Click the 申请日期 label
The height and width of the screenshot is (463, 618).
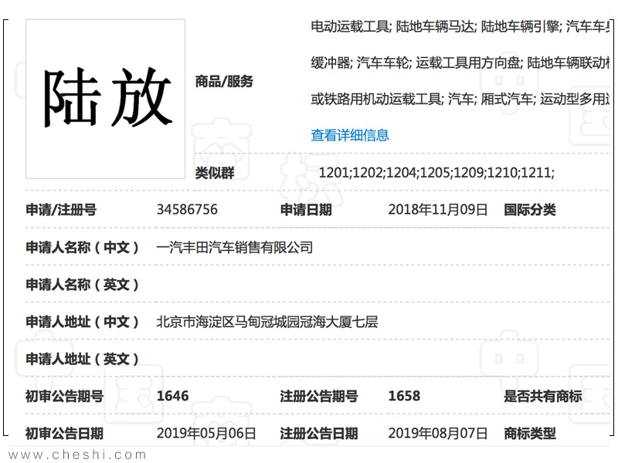(x=306, y=209)
